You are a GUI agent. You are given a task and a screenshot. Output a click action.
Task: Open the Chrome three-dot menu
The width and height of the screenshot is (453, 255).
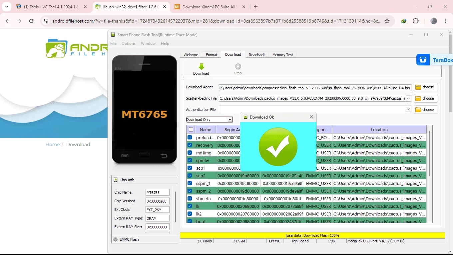(x=446, y=21)
